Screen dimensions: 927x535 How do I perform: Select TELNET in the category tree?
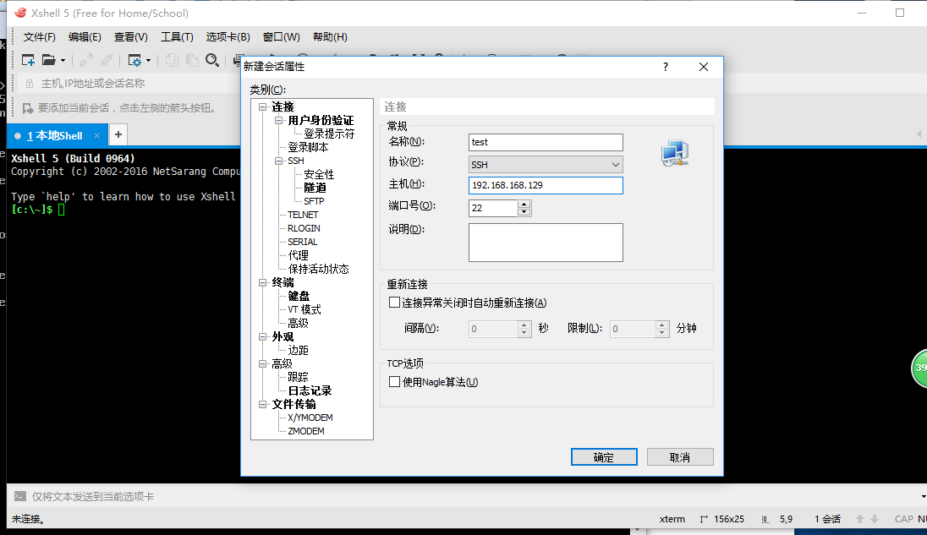303,215
